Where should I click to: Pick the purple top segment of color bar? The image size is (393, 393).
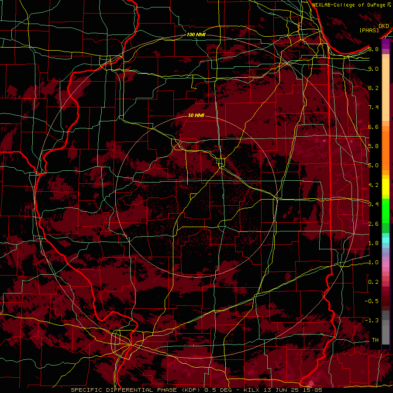coord(386,45)
